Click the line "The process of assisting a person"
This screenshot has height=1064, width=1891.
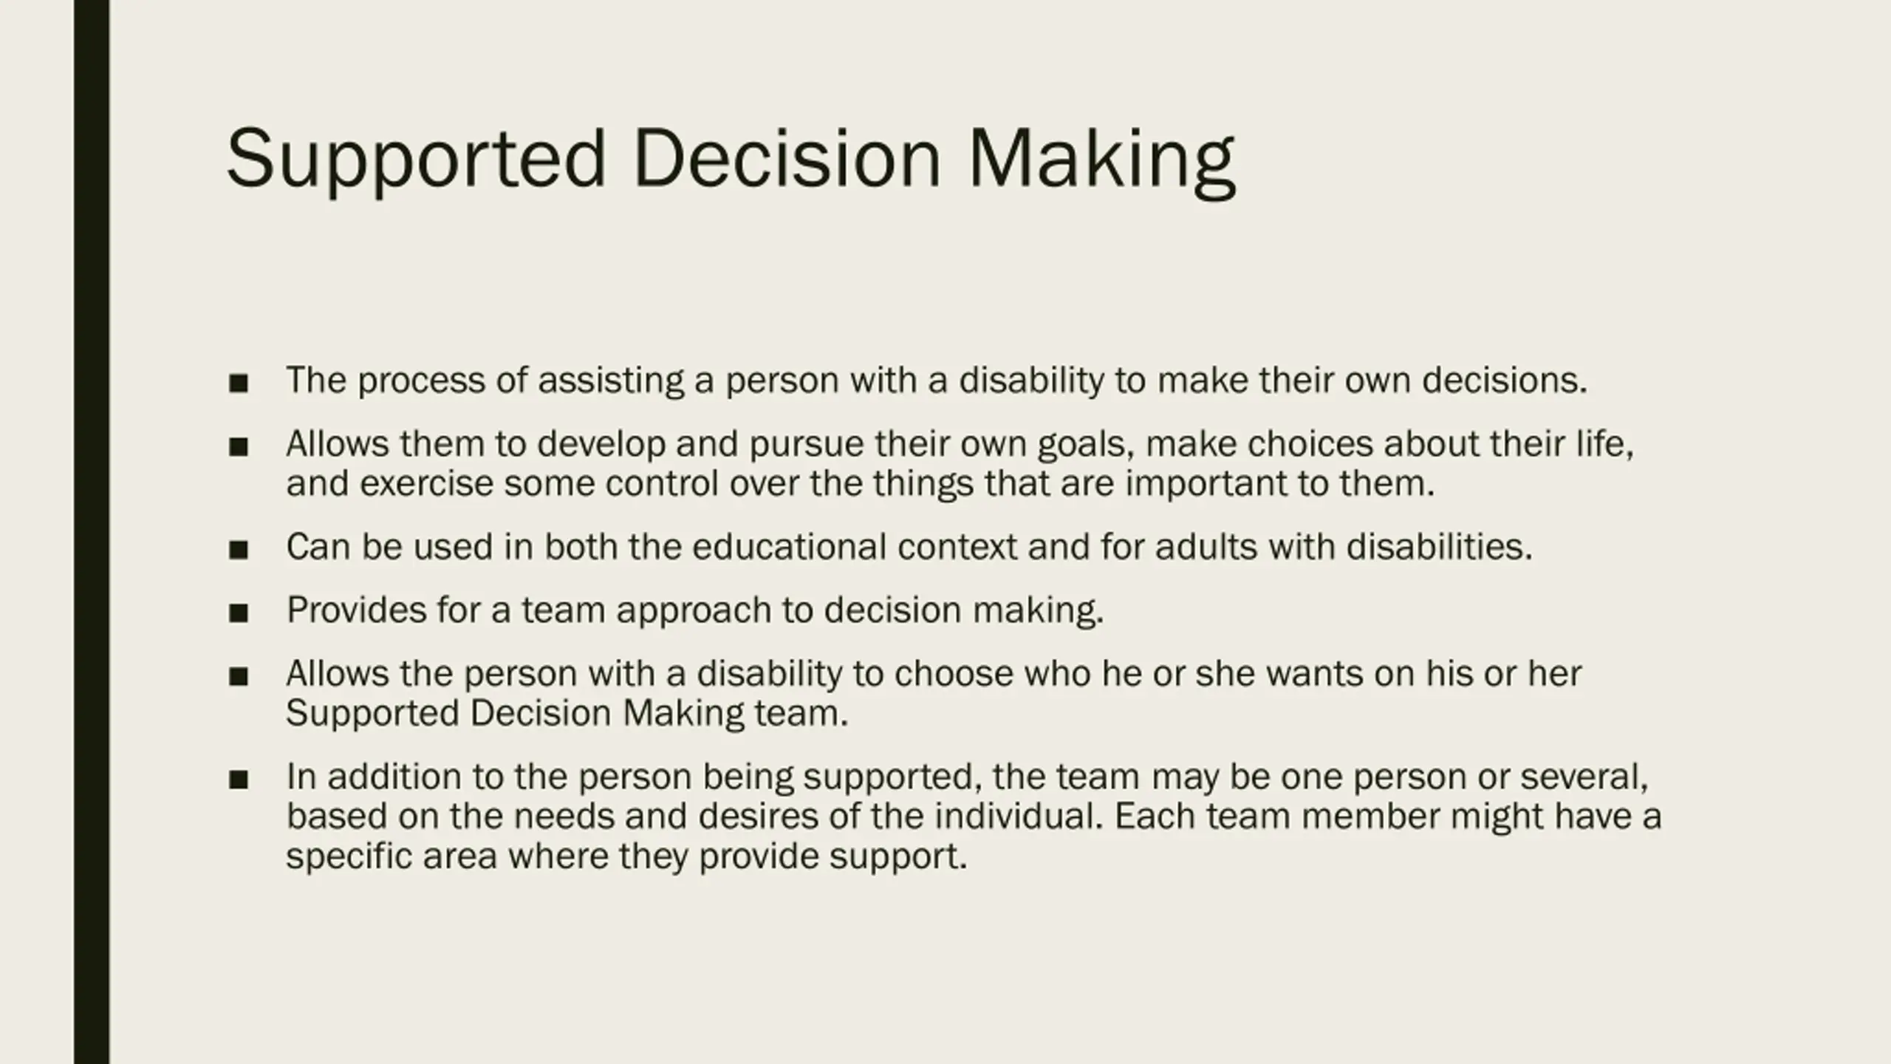pyautogui.click(x=937, y=381)
